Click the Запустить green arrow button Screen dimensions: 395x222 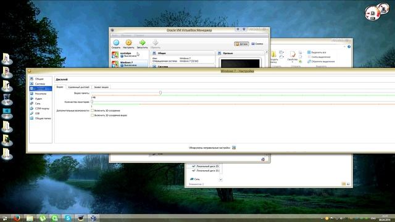(x=143, y=44)
